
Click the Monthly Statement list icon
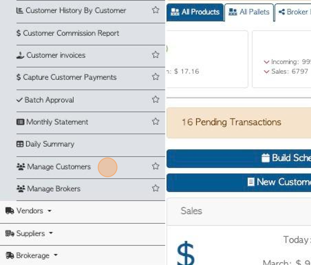[x=20, y=122]
